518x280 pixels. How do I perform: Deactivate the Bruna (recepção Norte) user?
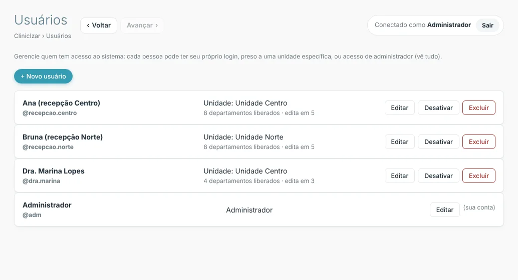click(438, 142)
